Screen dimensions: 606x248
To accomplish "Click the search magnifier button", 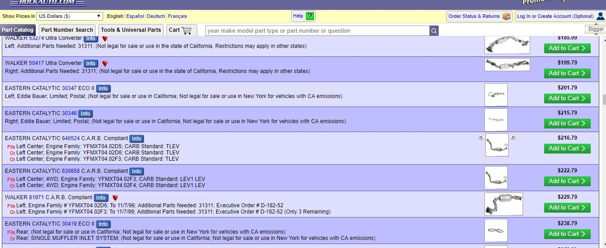I will click(434, 31).
